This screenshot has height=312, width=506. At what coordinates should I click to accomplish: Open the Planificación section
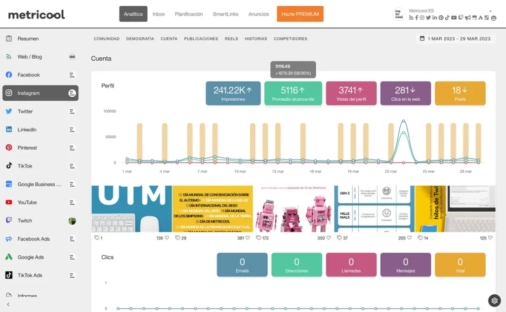point(189,14)
